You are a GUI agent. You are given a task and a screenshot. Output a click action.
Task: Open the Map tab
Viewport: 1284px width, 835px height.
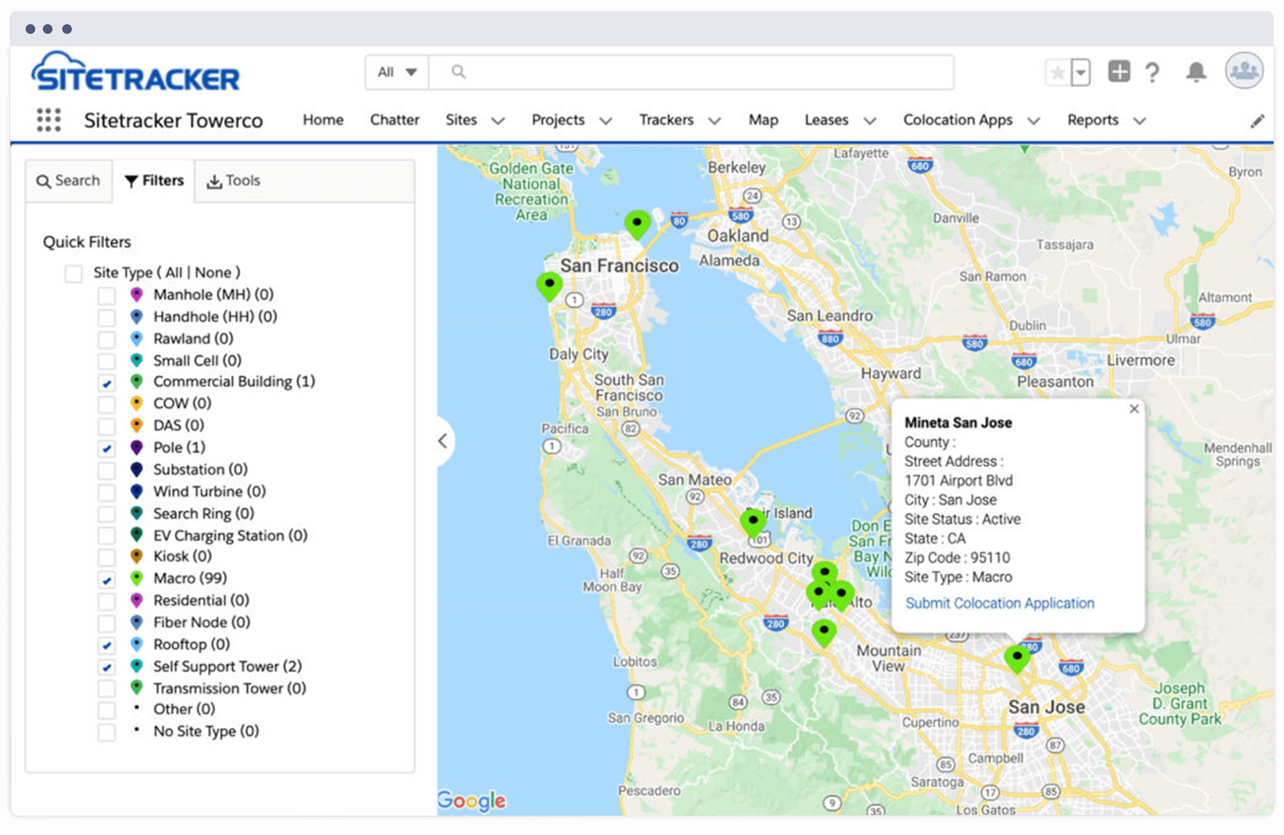[x=763, y=120]
